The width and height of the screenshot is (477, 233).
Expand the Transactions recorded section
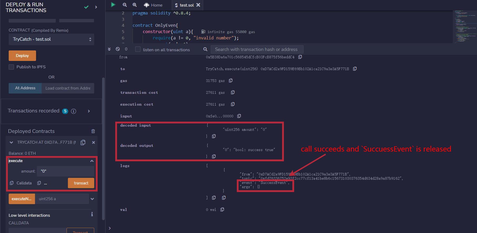tap(89, 111)
